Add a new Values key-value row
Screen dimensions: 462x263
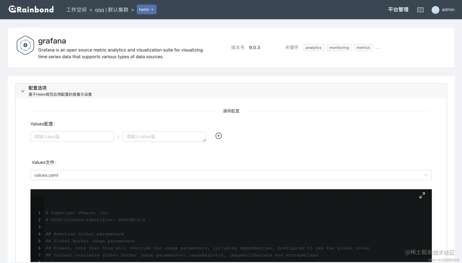point(218,136)
